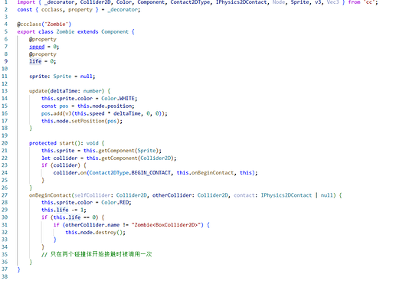This screenshot has width=396, height=284.
Task: Select 'v3' call in pos.add on line 16
Action: [68, 113]
